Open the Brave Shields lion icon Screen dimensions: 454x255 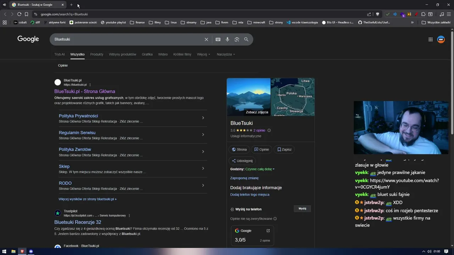tap(377, 14)
